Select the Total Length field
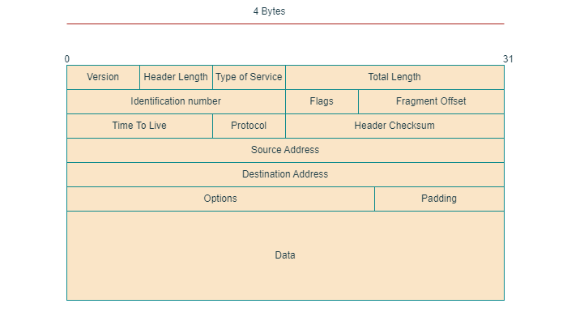 (394, 77)
